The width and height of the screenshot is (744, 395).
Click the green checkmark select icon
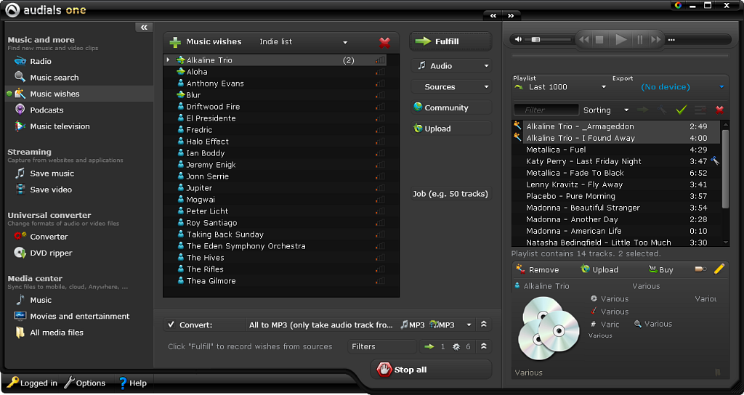tap(682, 110)
